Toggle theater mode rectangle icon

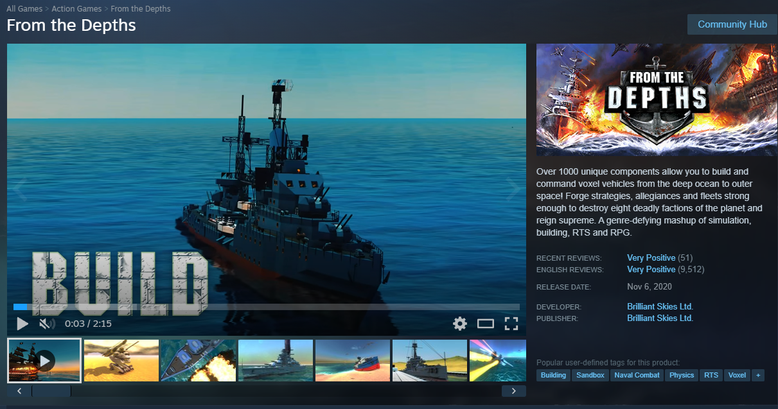pos(486,324)
